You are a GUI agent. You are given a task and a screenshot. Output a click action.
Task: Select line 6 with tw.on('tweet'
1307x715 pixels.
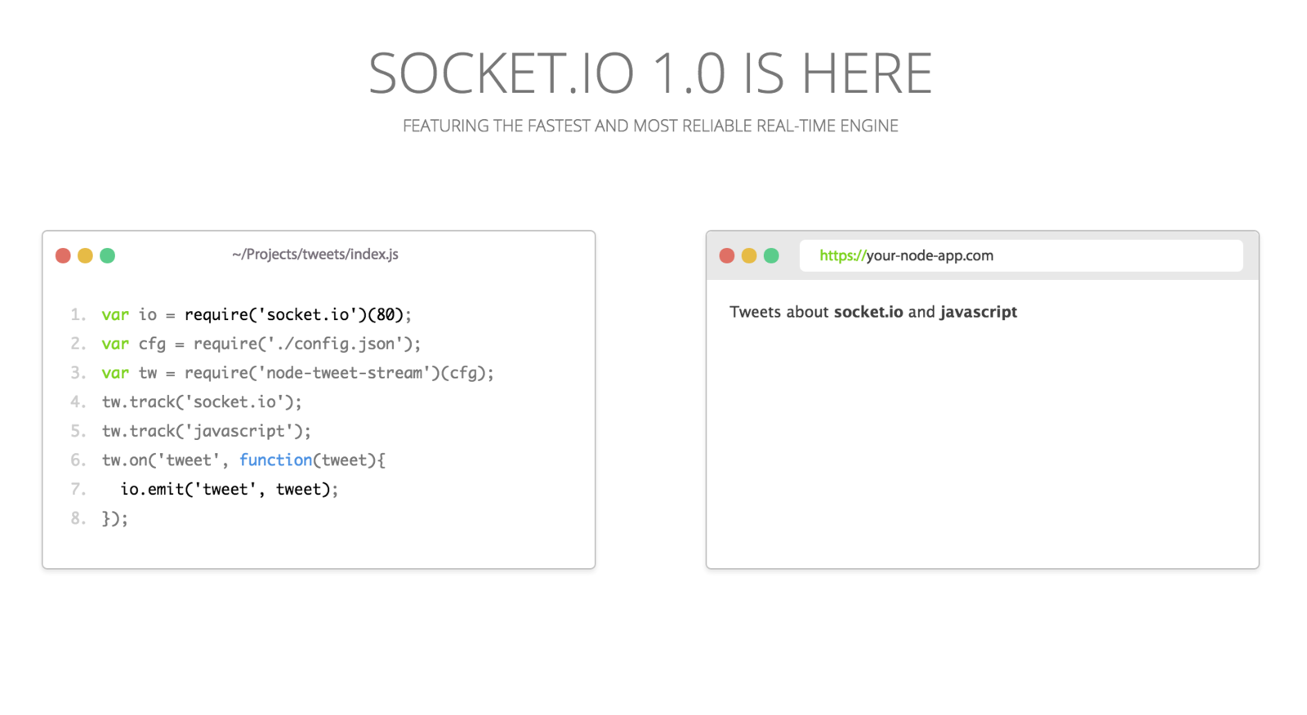point(243,460)
